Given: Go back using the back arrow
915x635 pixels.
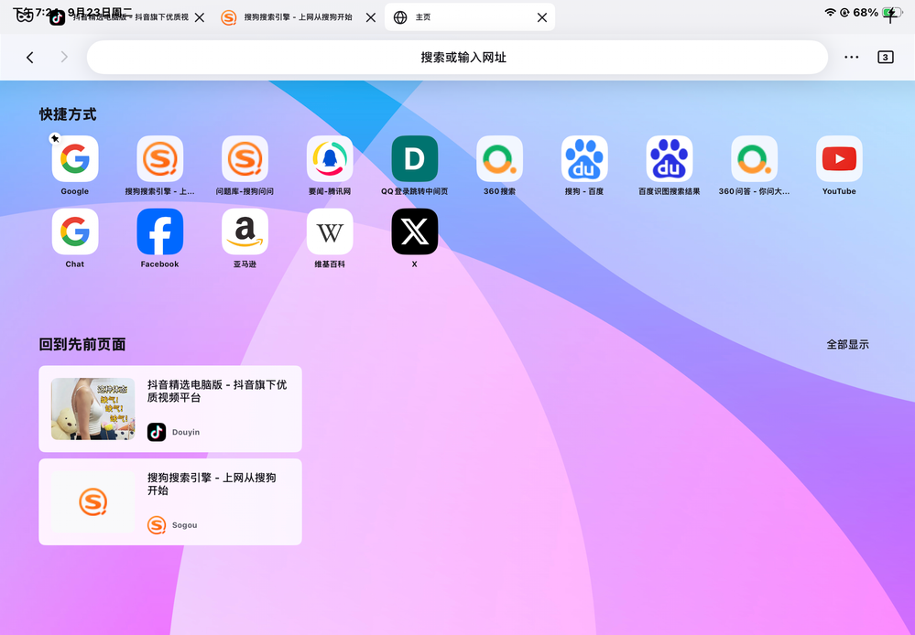Looking at the screenshot, I should (x=30, y=57).
